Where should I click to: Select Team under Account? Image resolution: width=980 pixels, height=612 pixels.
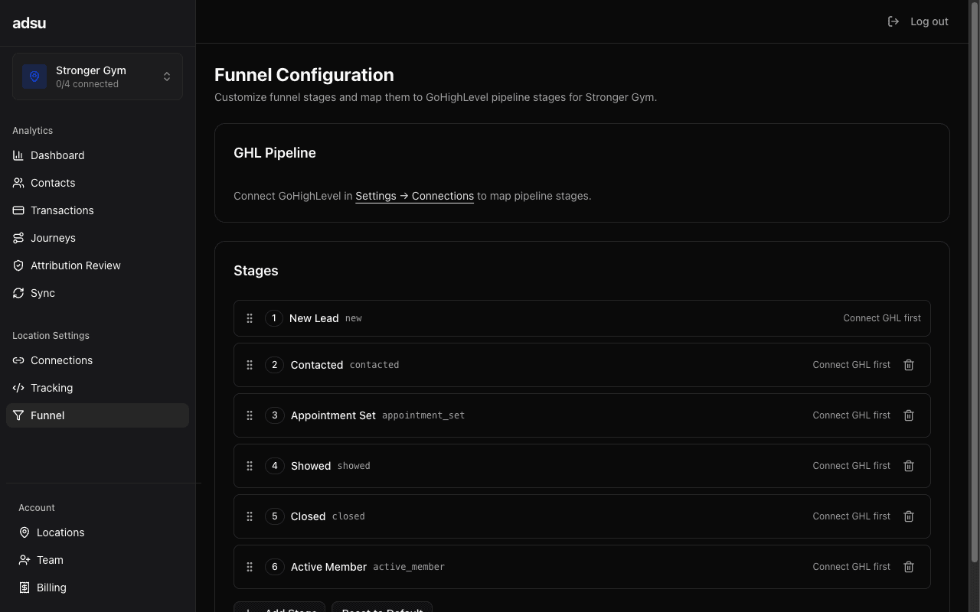[x=50, y=560]
